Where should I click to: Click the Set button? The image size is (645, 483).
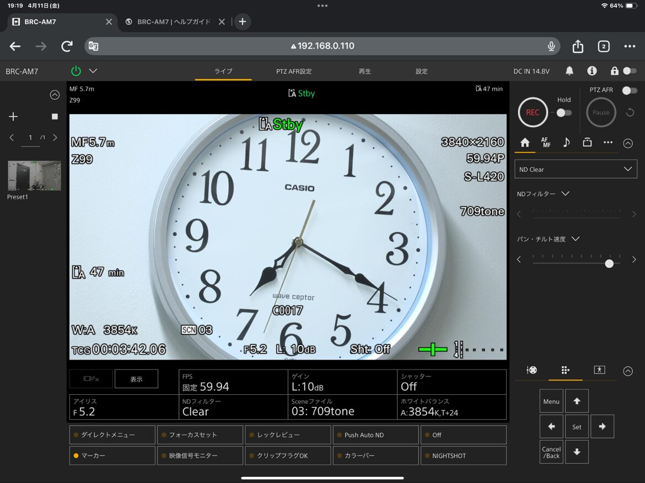pyautogui.click(x=577, y=427)
